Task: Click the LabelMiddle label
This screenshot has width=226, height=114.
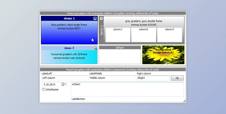Action: [x=96, y=73]
